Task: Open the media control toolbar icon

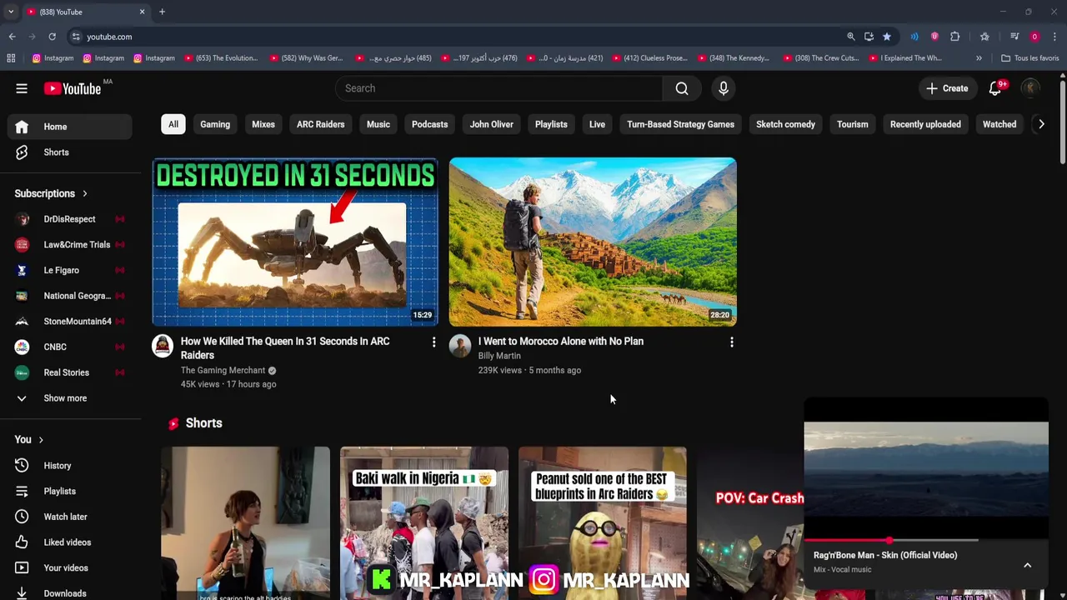Action: 1014,37
